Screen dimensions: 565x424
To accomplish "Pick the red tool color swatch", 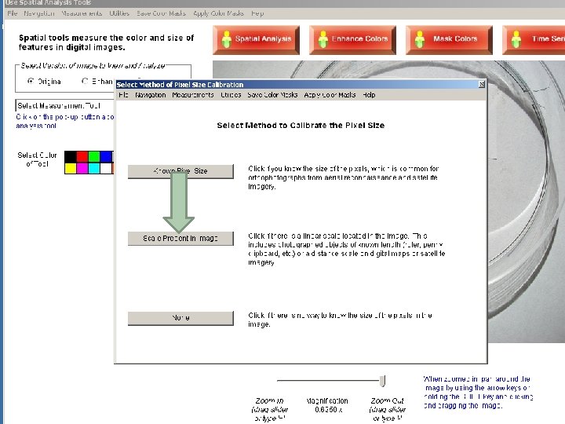I will 82,156.
